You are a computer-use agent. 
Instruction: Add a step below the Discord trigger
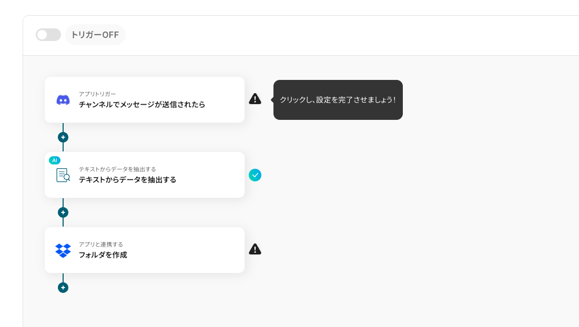[x=63, y=137]
